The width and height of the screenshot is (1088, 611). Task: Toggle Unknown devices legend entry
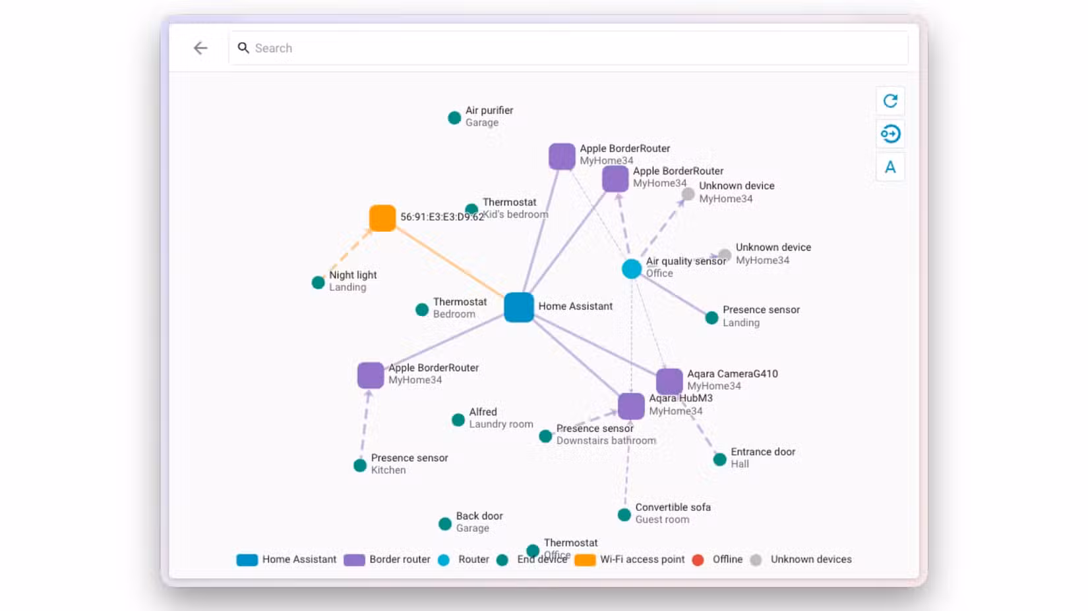pos(801,560)
